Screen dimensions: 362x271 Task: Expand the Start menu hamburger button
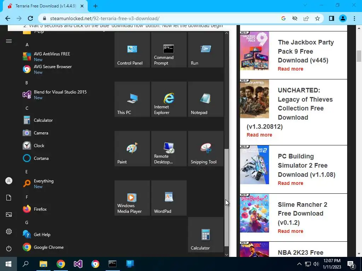(x=9, y=41)
